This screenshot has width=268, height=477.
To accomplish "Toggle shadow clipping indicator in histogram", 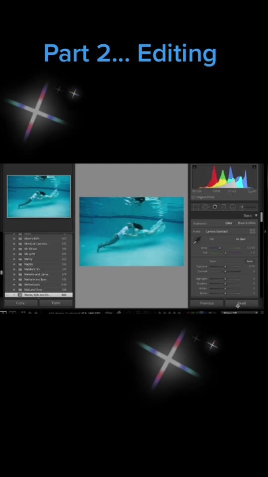I will (195, 167).
